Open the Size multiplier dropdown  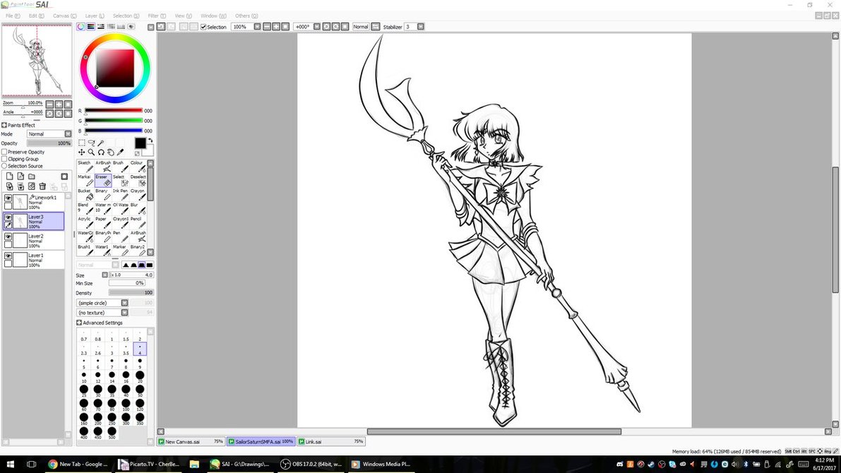[x=105, y=275]
